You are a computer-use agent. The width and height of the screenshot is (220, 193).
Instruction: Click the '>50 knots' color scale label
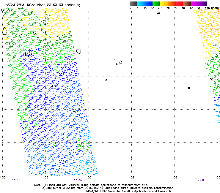click(211, 8)
